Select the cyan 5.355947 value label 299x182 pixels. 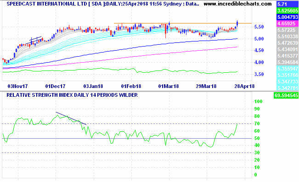pyautogui.click(x=288, y=69)
